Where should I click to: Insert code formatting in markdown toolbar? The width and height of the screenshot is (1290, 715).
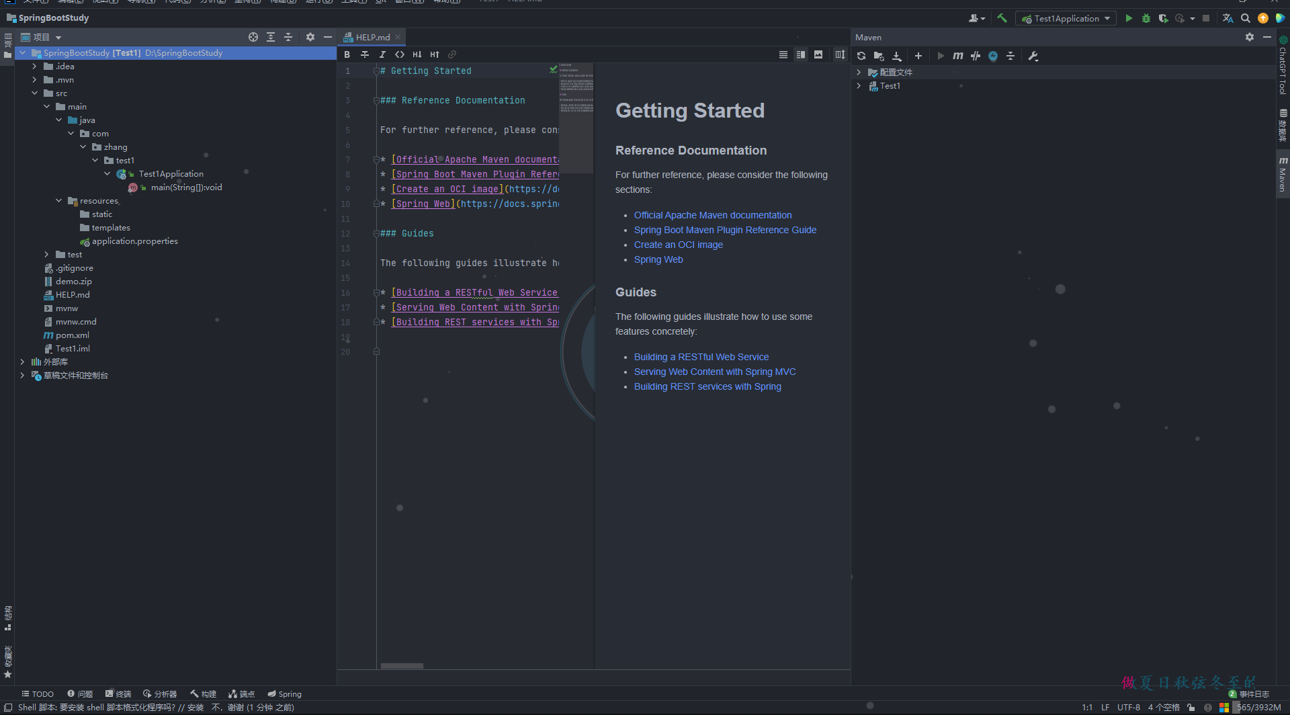[400, 54]
